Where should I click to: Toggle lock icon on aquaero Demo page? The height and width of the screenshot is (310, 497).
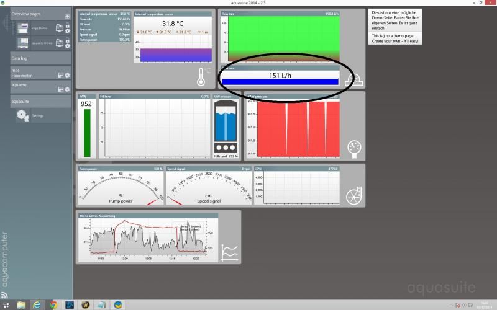pos(67,40)
